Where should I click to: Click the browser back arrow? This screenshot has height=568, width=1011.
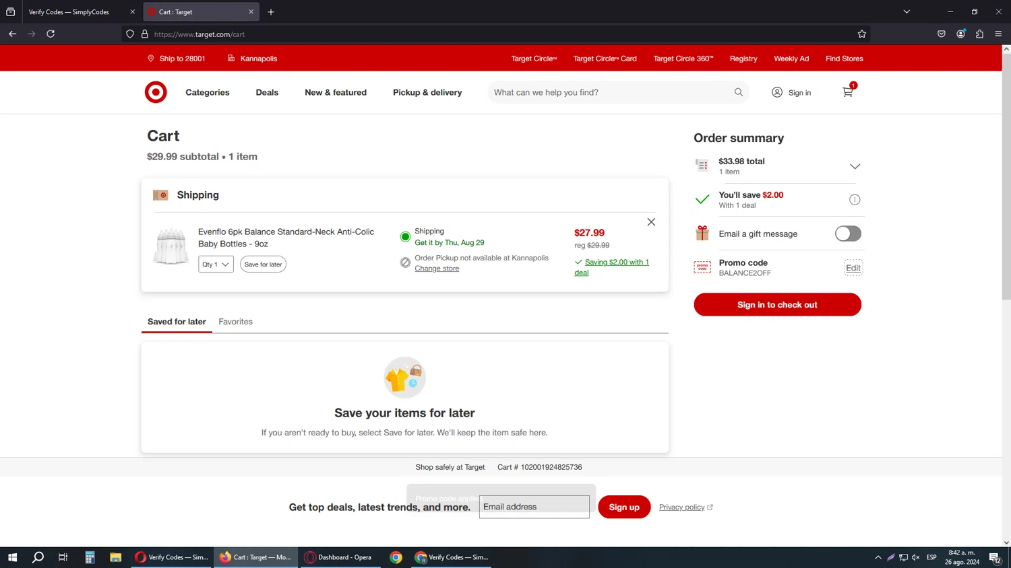(13, 34)
